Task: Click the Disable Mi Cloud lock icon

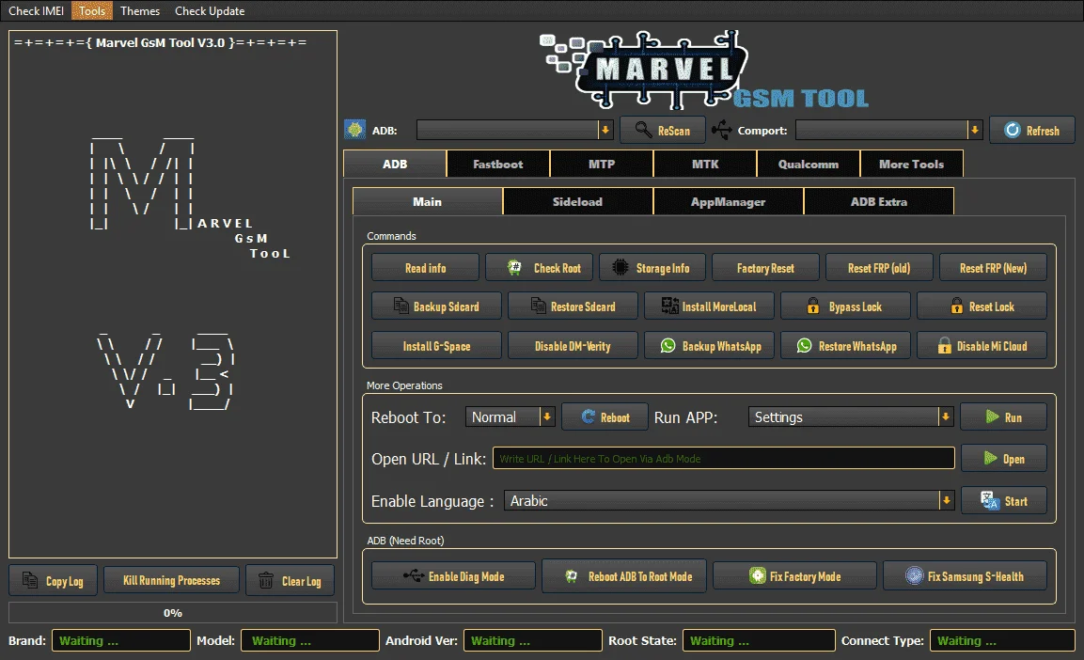Action: coord(944,346)
